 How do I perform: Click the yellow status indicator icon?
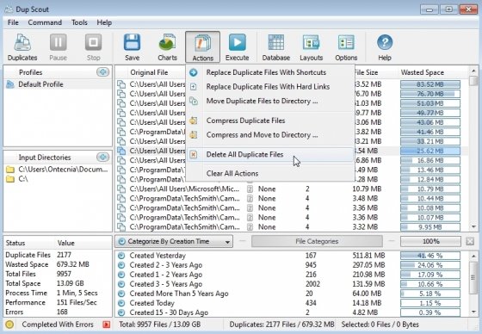tap(9, 325)
